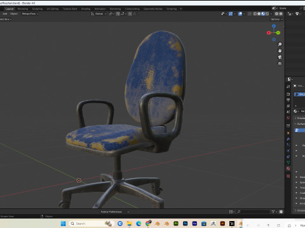
Task: Switch to the Sculpting workspace tab
Action: click(x=37, y=9)
